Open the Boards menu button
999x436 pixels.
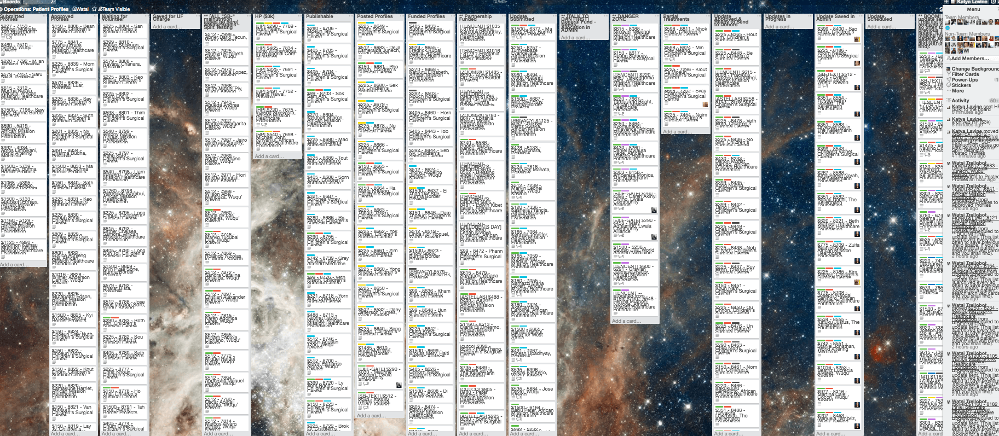point(11,2)
